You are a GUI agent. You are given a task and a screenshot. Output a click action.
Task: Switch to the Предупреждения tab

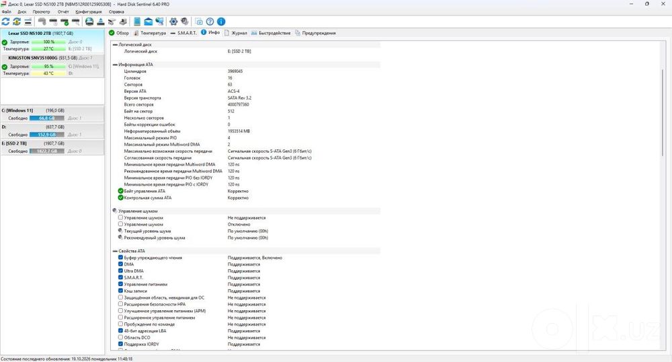tap(315, 32)
